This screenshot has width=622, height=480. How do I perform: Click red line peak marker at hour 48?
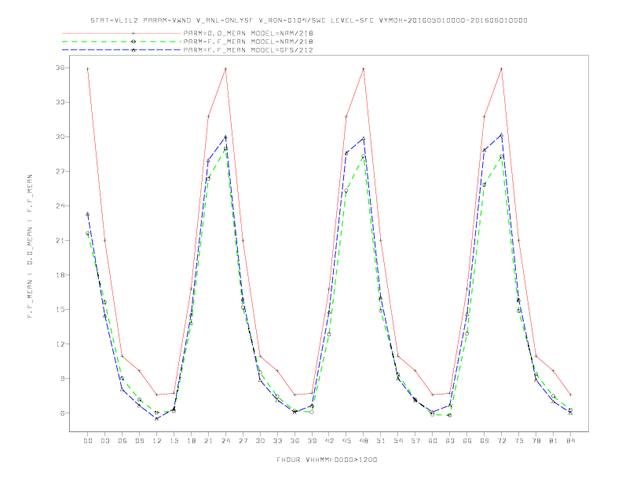[364, 69]
